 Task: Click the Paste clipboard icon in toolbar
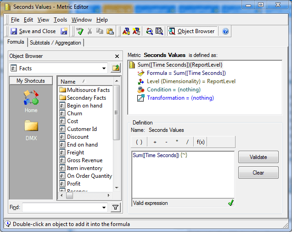(x=110, y=31)
